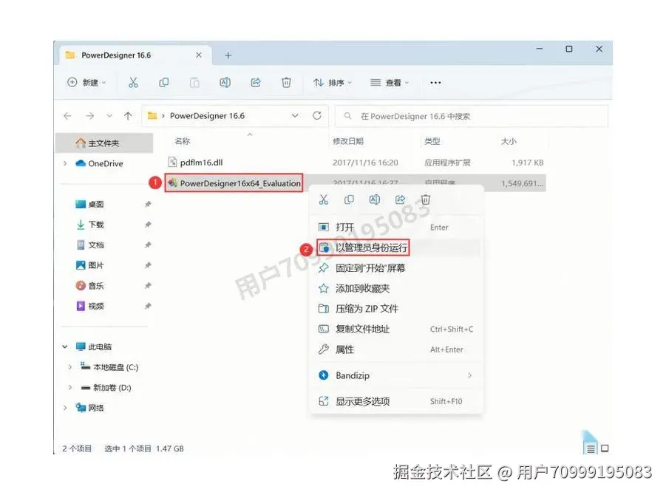This screenshot has height=495, width=666.
Task: Select the Rename icon in the context menu
Action: coord(373,199)
